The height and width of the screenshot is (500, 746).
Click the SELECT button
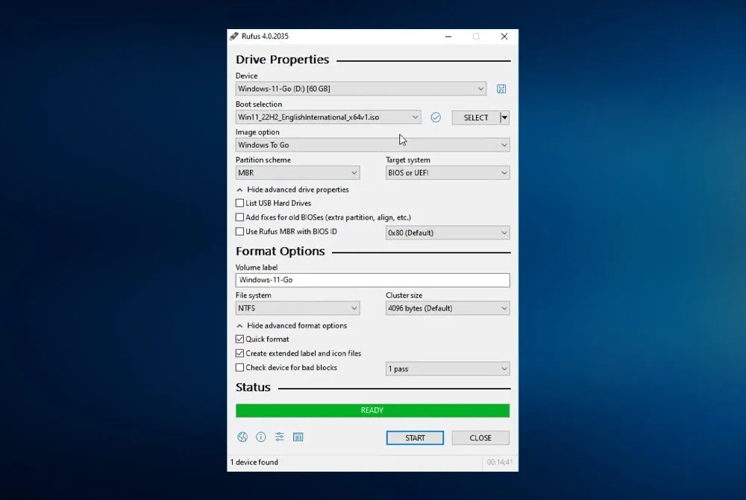(476, 117)
